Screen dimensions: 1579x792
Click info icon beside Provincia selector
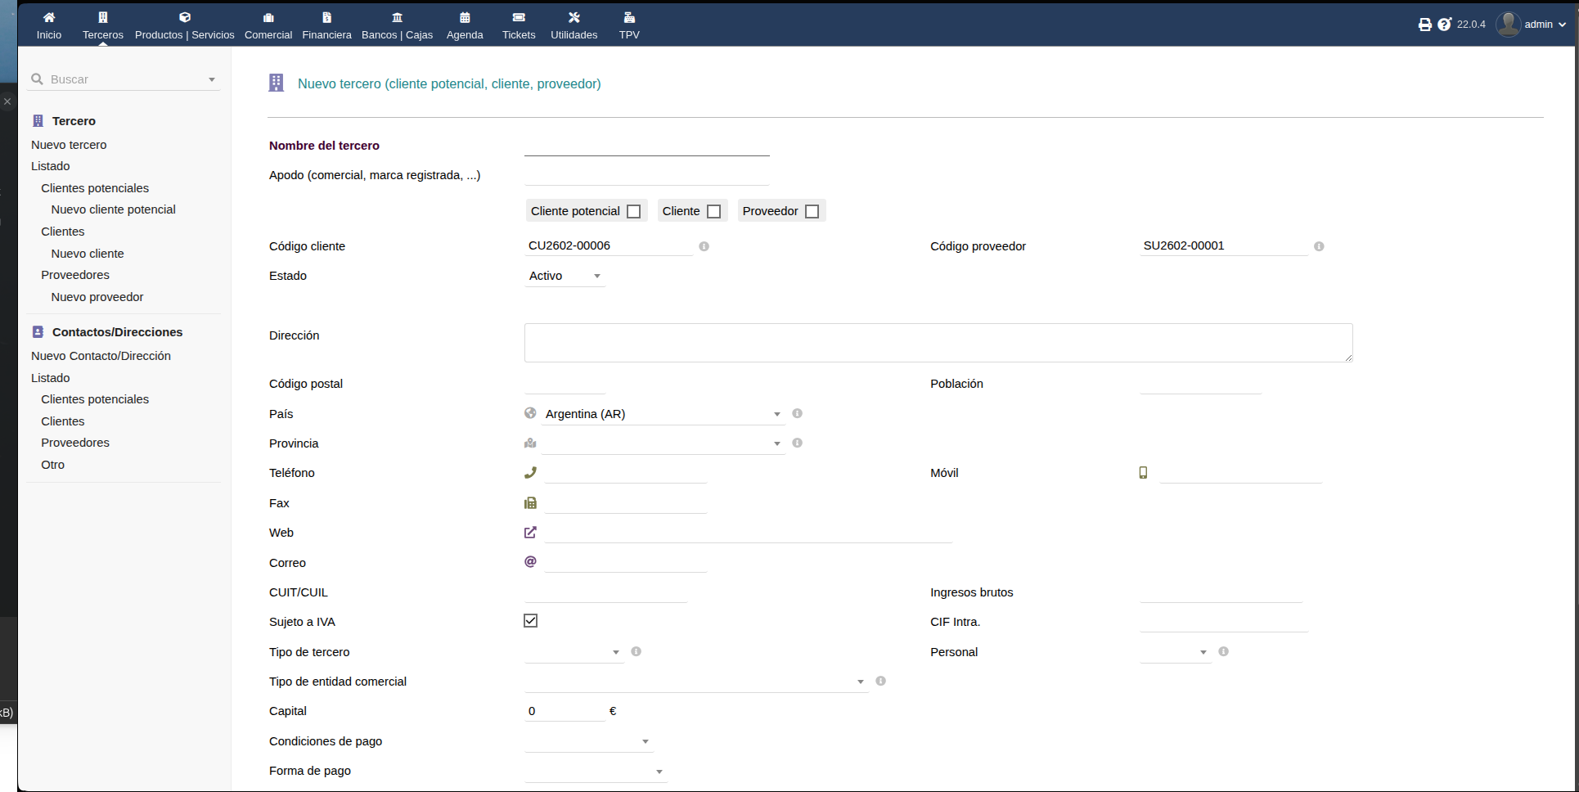click(x=797, y=443)
